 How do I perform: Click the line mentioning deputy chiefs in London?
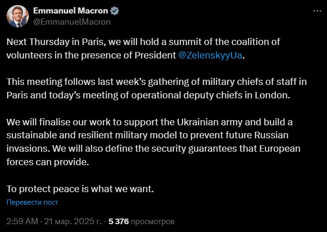coord(148,95)
